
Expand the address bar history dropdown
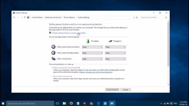[134, 17]
